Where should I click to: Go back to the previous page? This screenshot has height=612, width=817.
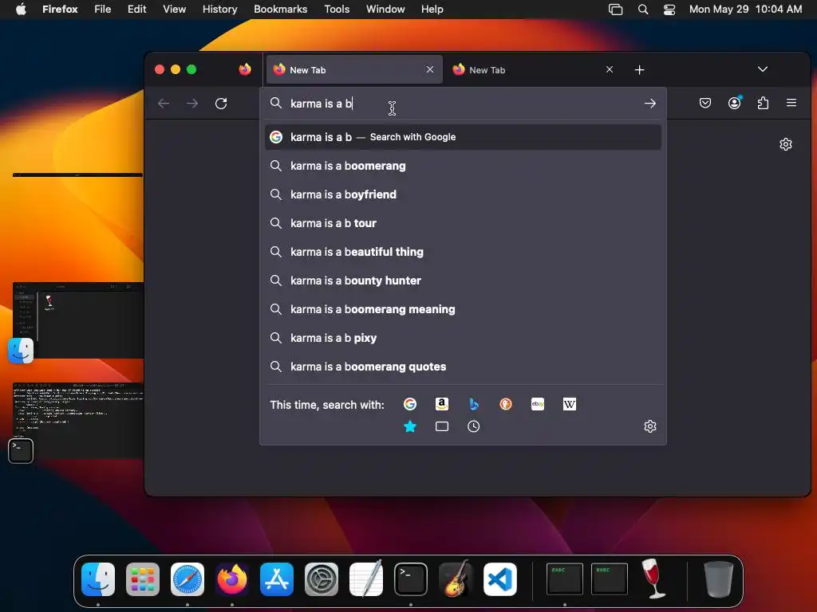point(164,104)
